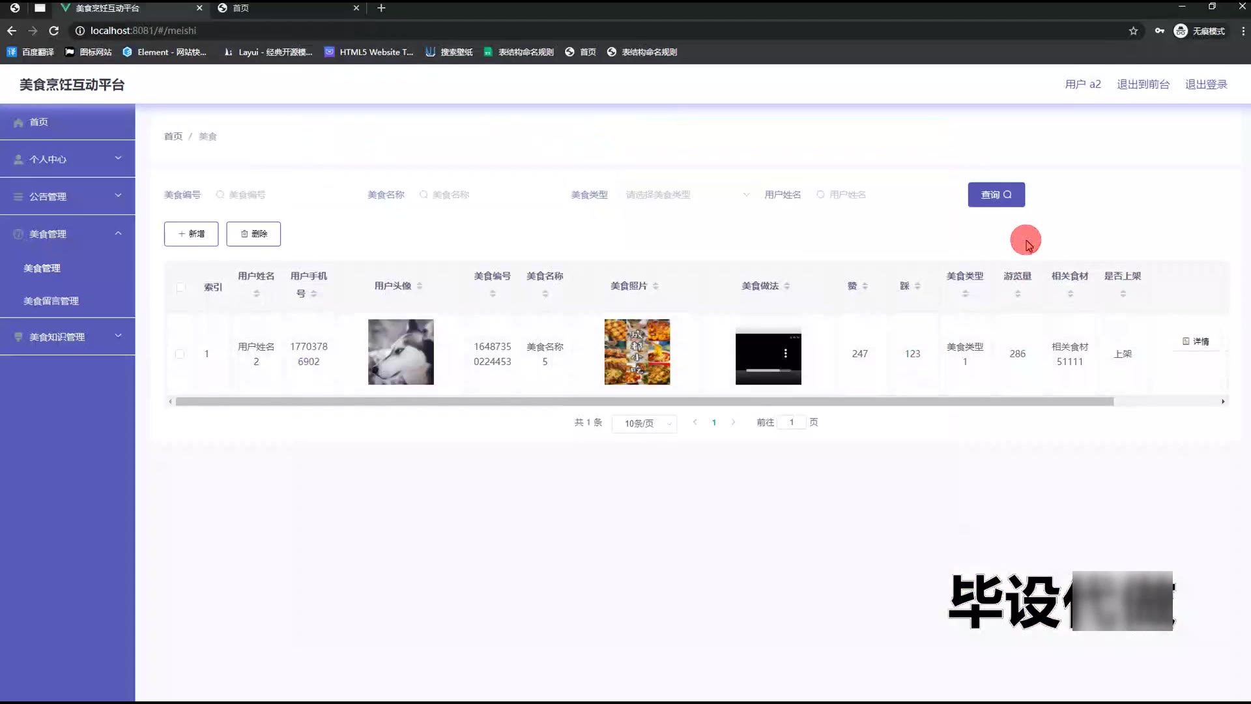Click the video's three-dot menu icon

pos(785,353)
